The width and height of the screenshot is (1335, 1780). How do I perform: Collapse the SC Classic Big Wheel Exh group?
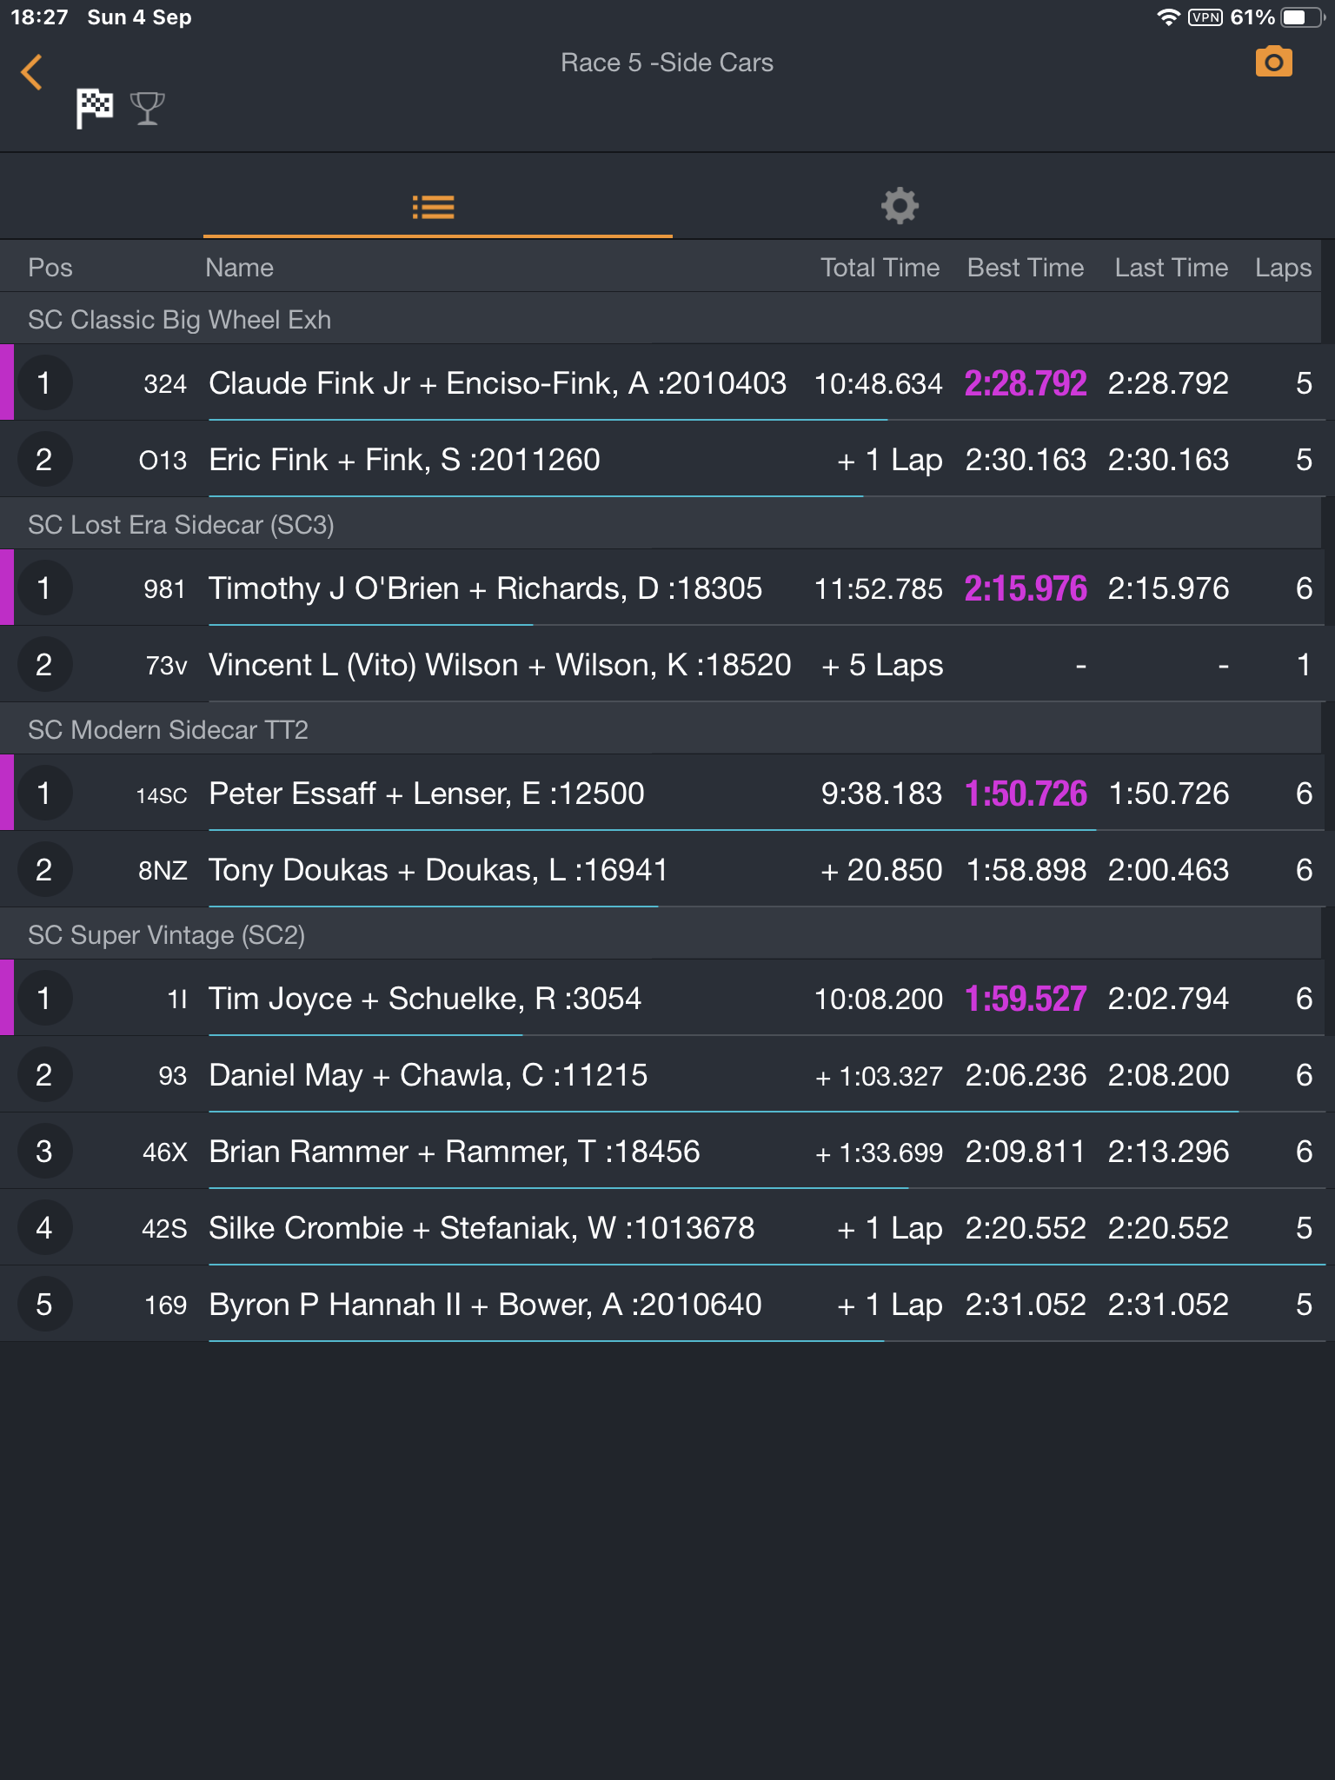[179, 320]
